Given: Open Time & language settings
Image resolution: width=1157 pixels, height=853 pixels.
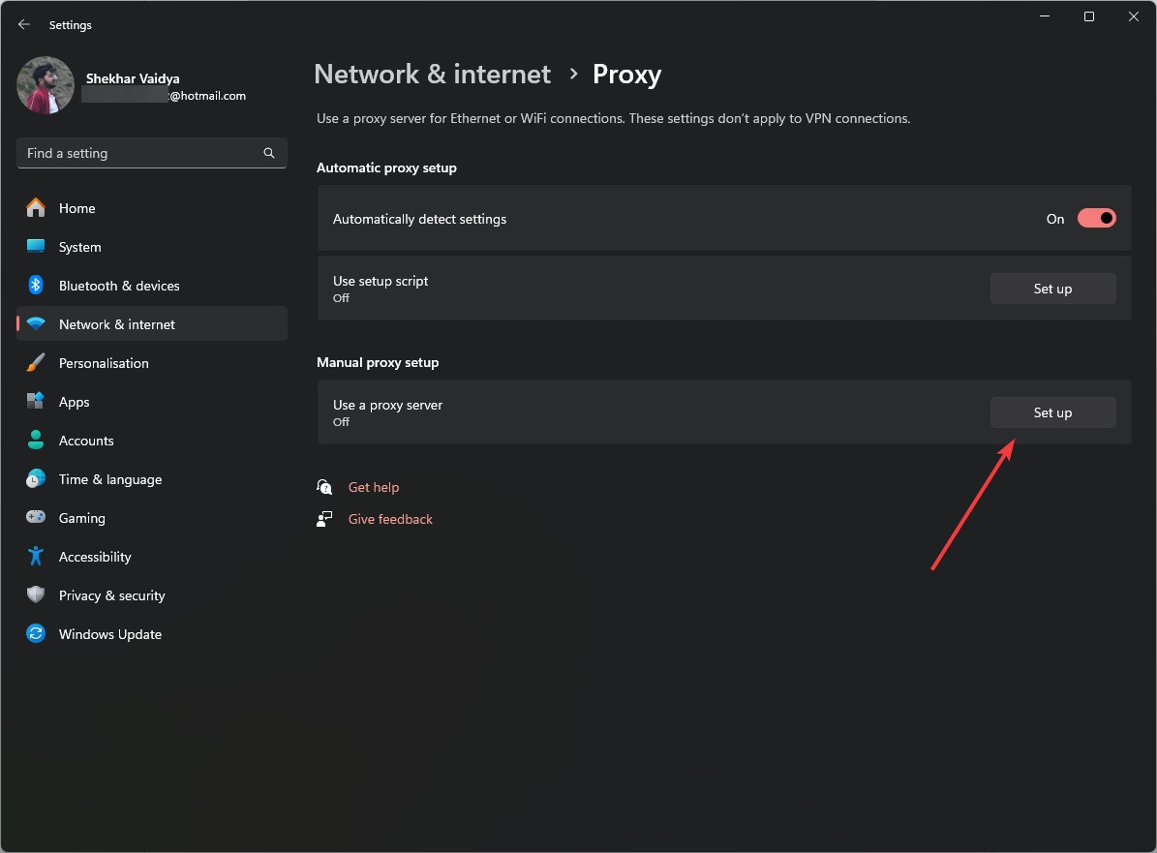Looking at the screenshot, I should pyautogui.click(x=36, y=479).
